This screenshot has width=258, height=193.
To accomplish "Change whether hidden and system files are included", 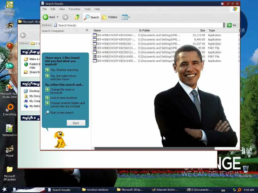I will (x=65, y=105).
